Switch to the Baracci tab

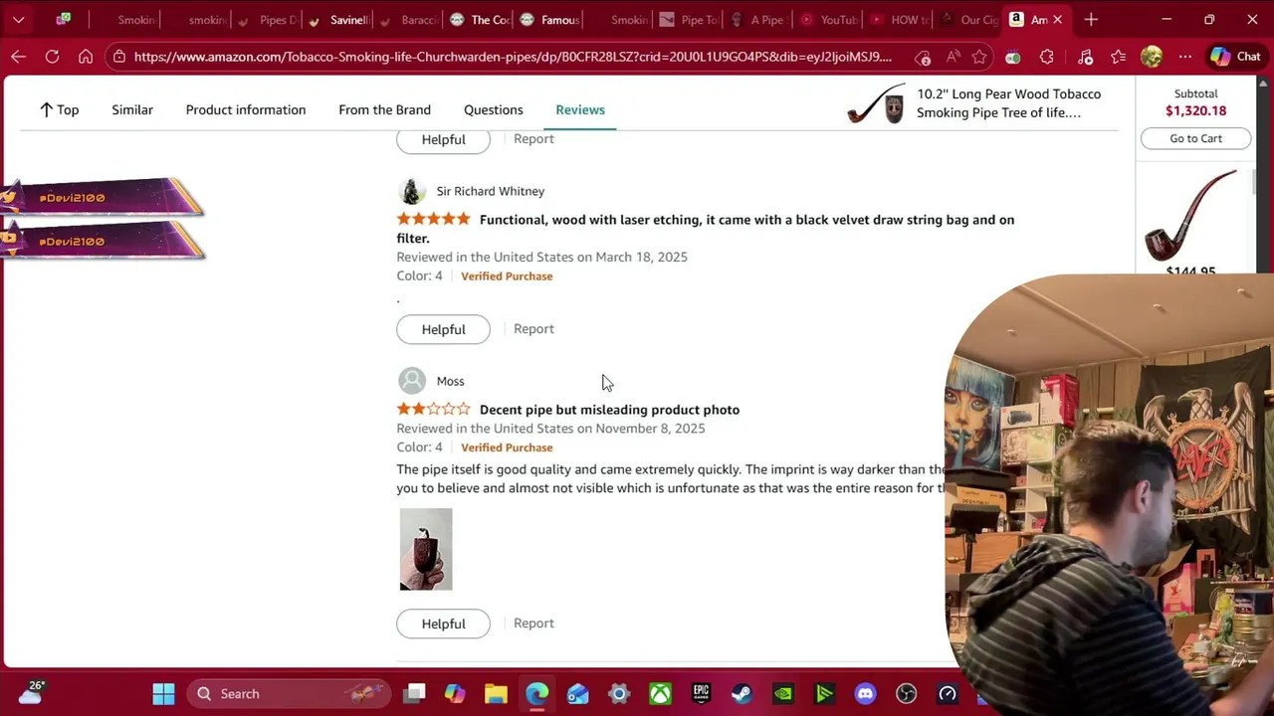tap(408, 20)
